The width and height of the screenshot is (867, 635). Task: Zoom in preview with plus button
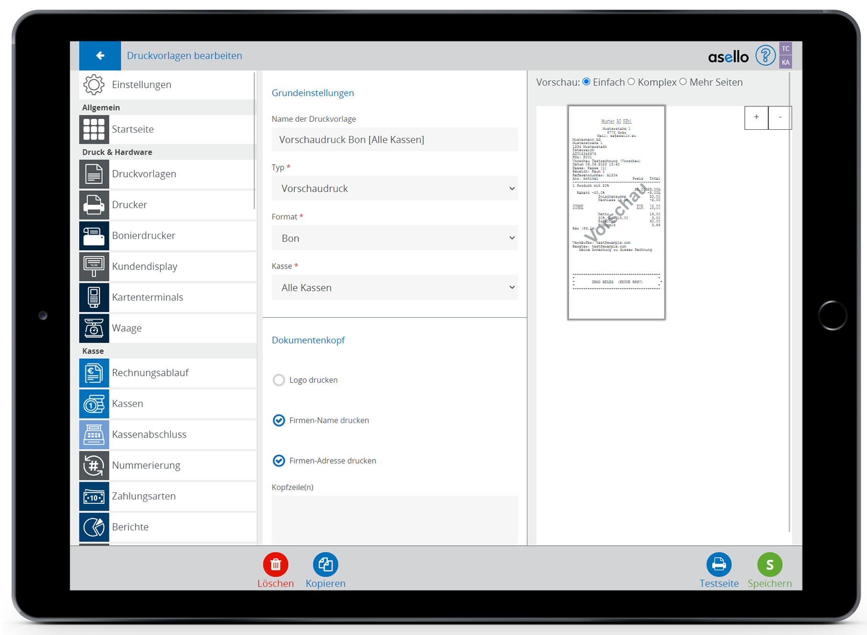click(756, 117)
